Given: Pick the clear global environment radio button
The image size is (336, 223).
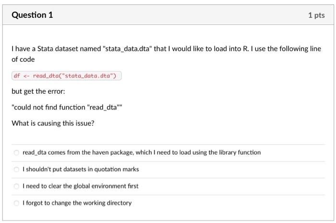Looking at the screenshot, I should click(16, 186).
